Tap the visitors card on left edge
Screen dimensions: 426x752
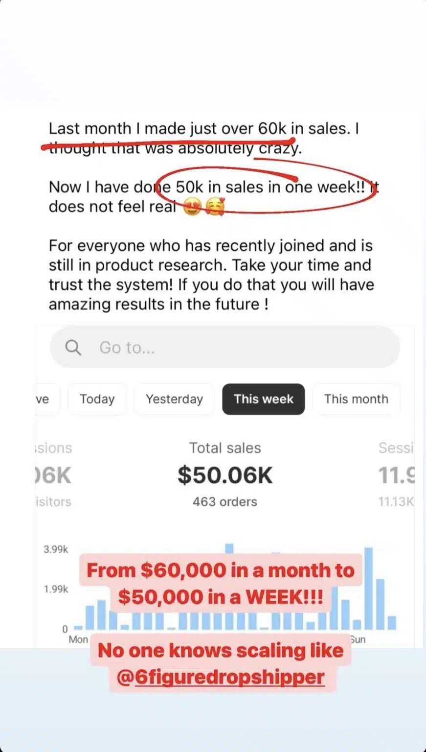[x=53, y=475]
